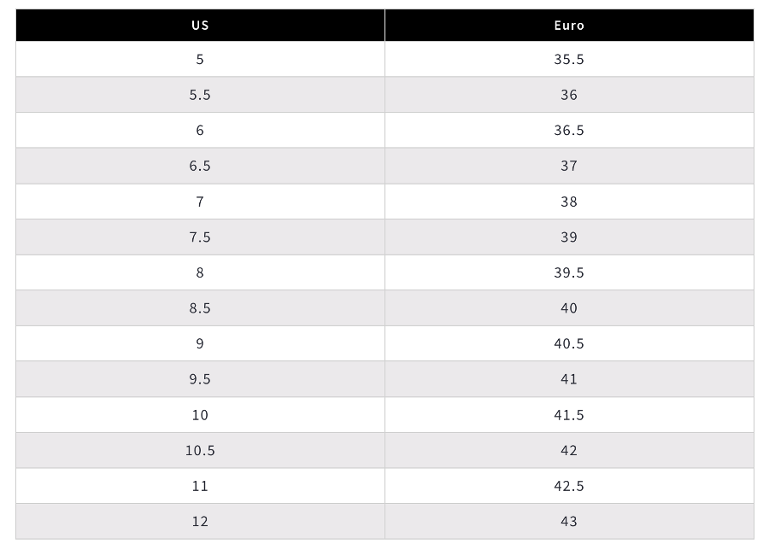Screen dimensions: 769x550
Task: Click the US column header
Action: (x=200, y=25)
